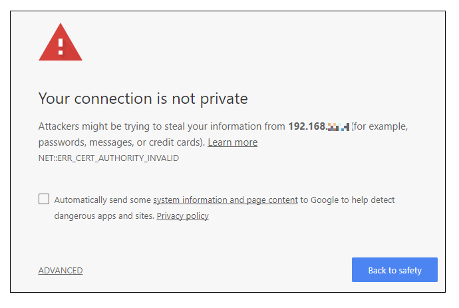
Task: Click the NET::ERR_CERT_AUTHORITY_INVALID error code
Action: 108,158
